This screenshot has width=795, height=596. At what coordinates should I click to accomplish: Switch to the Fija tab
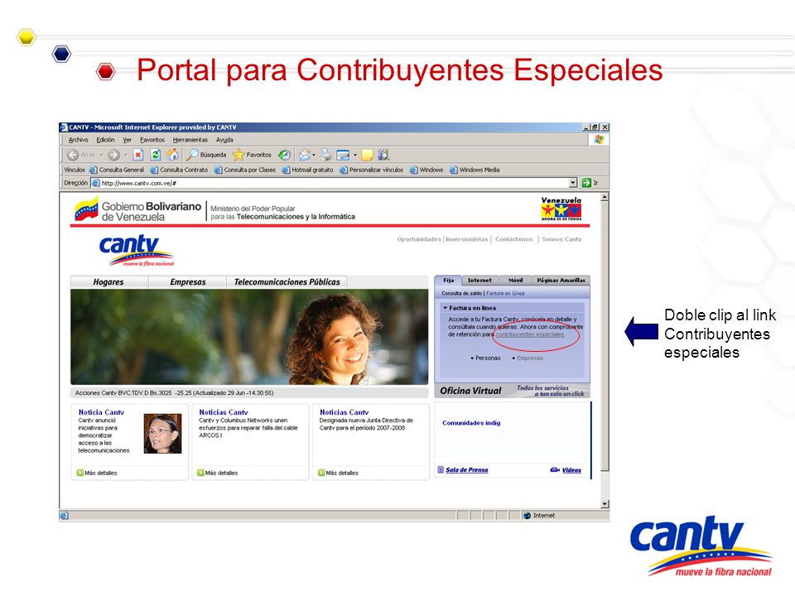(448, 281)
